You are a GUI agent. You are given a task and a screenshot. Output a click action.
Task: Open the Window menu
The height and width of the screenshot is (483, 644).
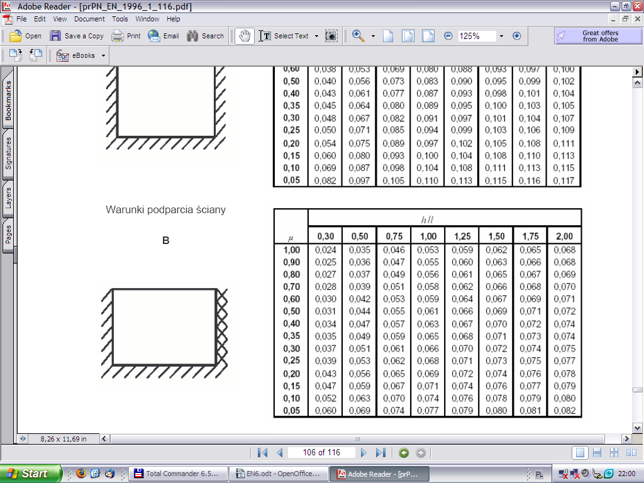click(x=147, y=19)
